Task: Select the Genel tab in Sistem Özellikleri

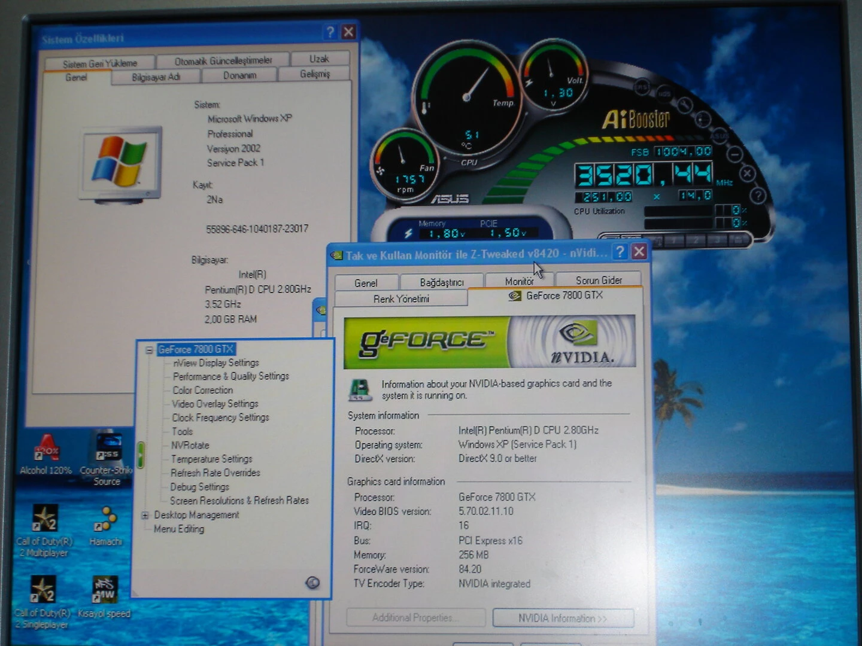Action: pos(77,78)
